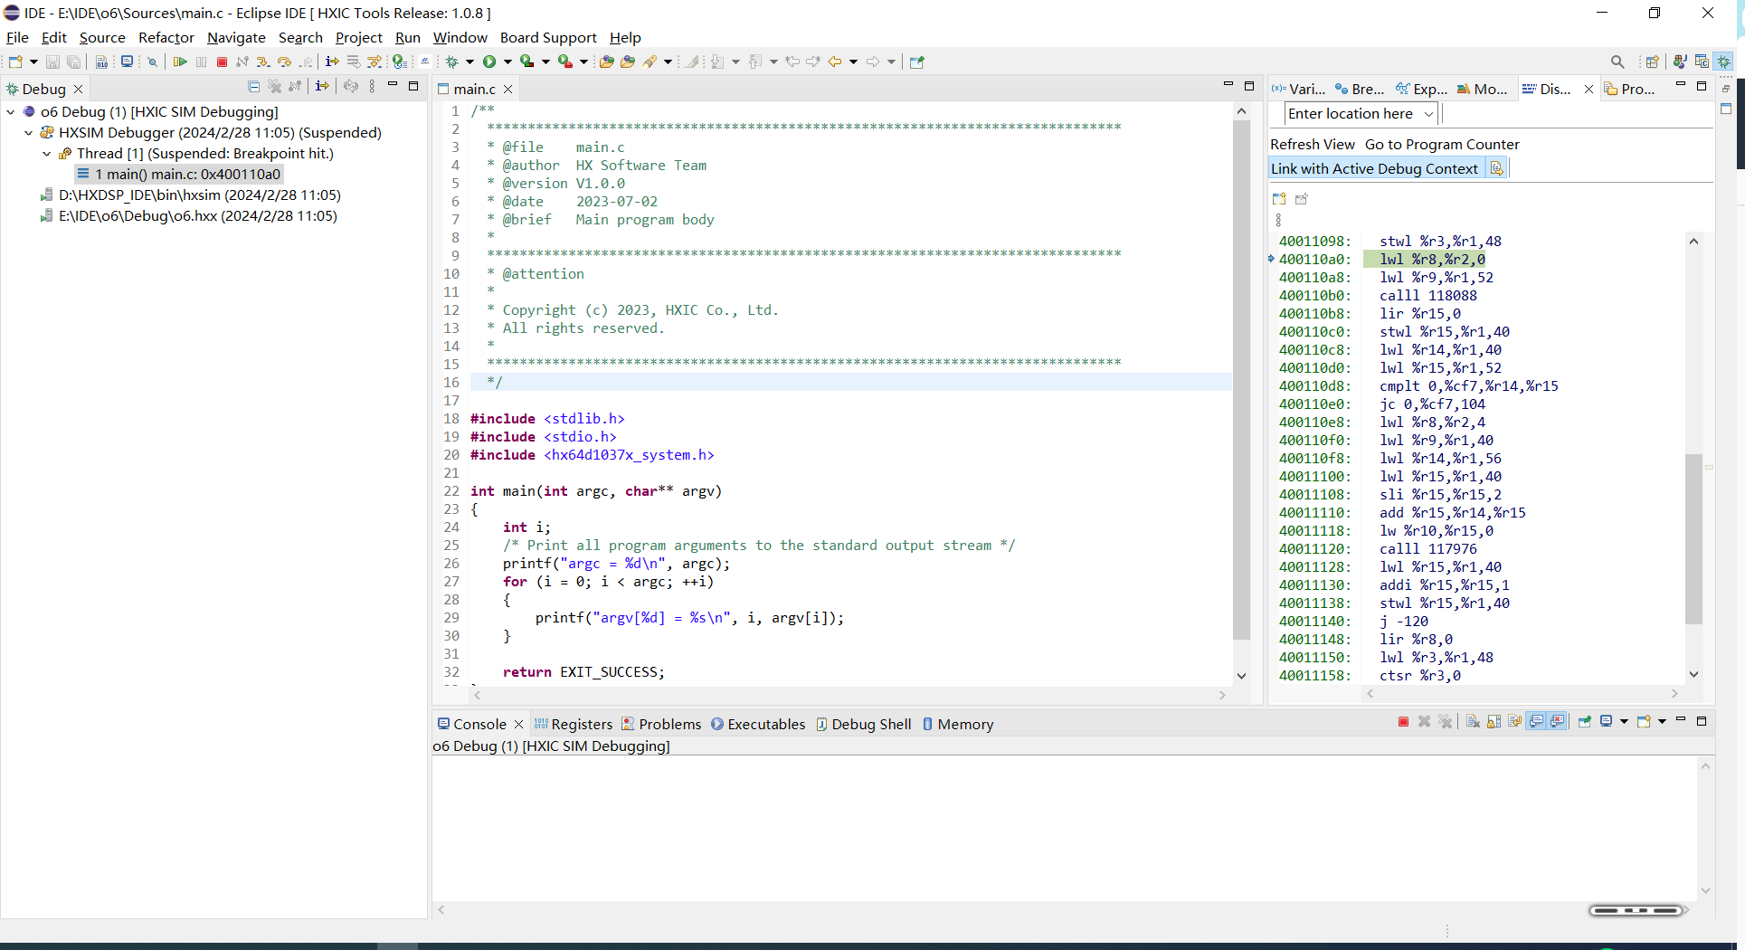Screen dimensions: 1745x950
Task: Toggle the Console Scroll Lock icon
Action: click(1494, 721)
